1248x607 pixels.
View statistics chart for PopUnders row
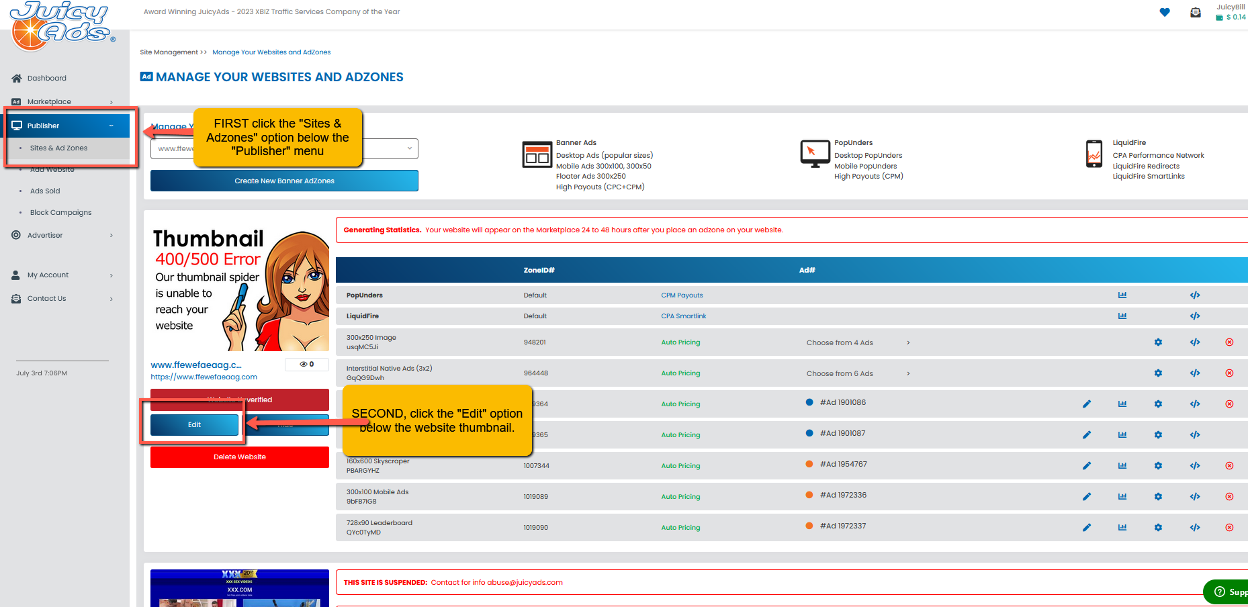coord(1122,295)
